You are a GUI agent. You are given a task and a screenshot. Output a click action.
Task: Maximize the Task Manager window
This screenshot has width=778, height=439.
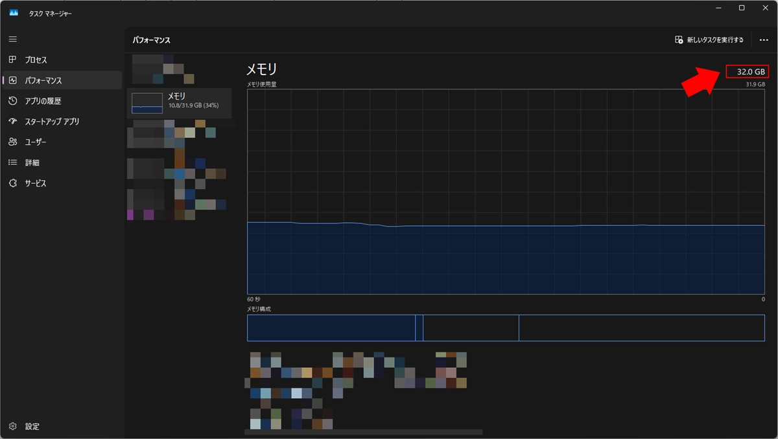[x=742, y=8]
